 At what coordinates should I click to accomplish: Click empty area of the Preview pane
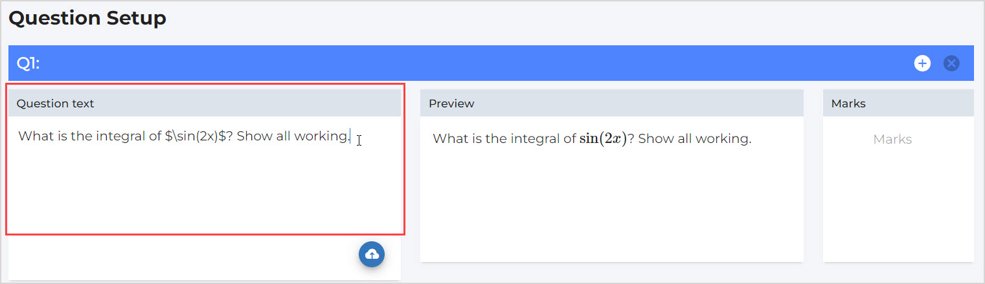point(611,207)
